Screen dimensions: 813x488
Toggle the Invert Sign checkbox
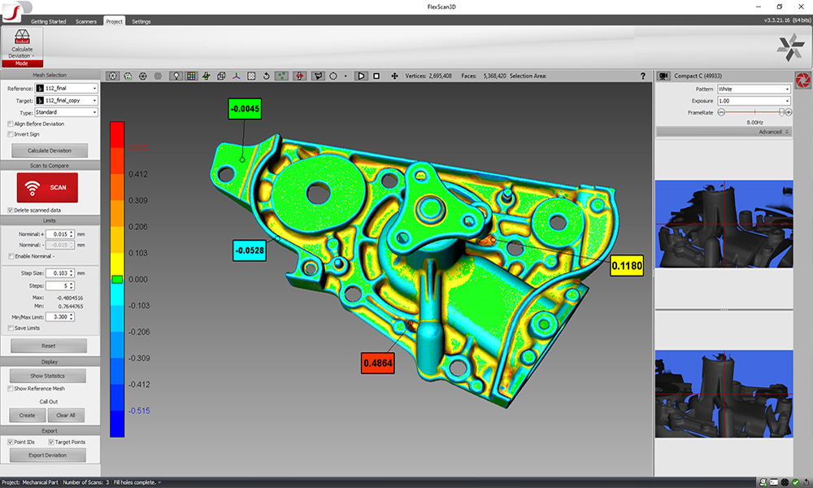(10, 134)
